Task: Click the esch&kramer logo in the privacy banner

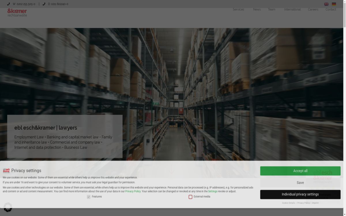Action: click(x=7, y=170)
